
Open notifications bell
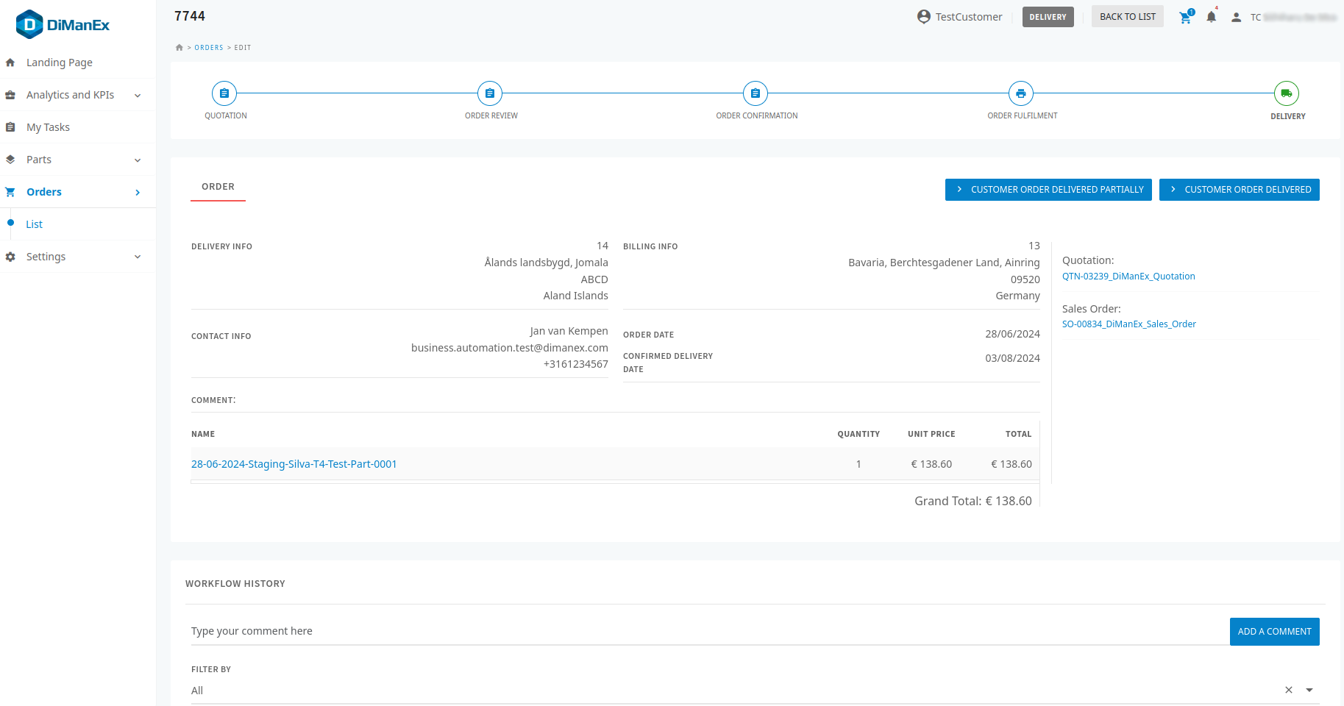1211,17
